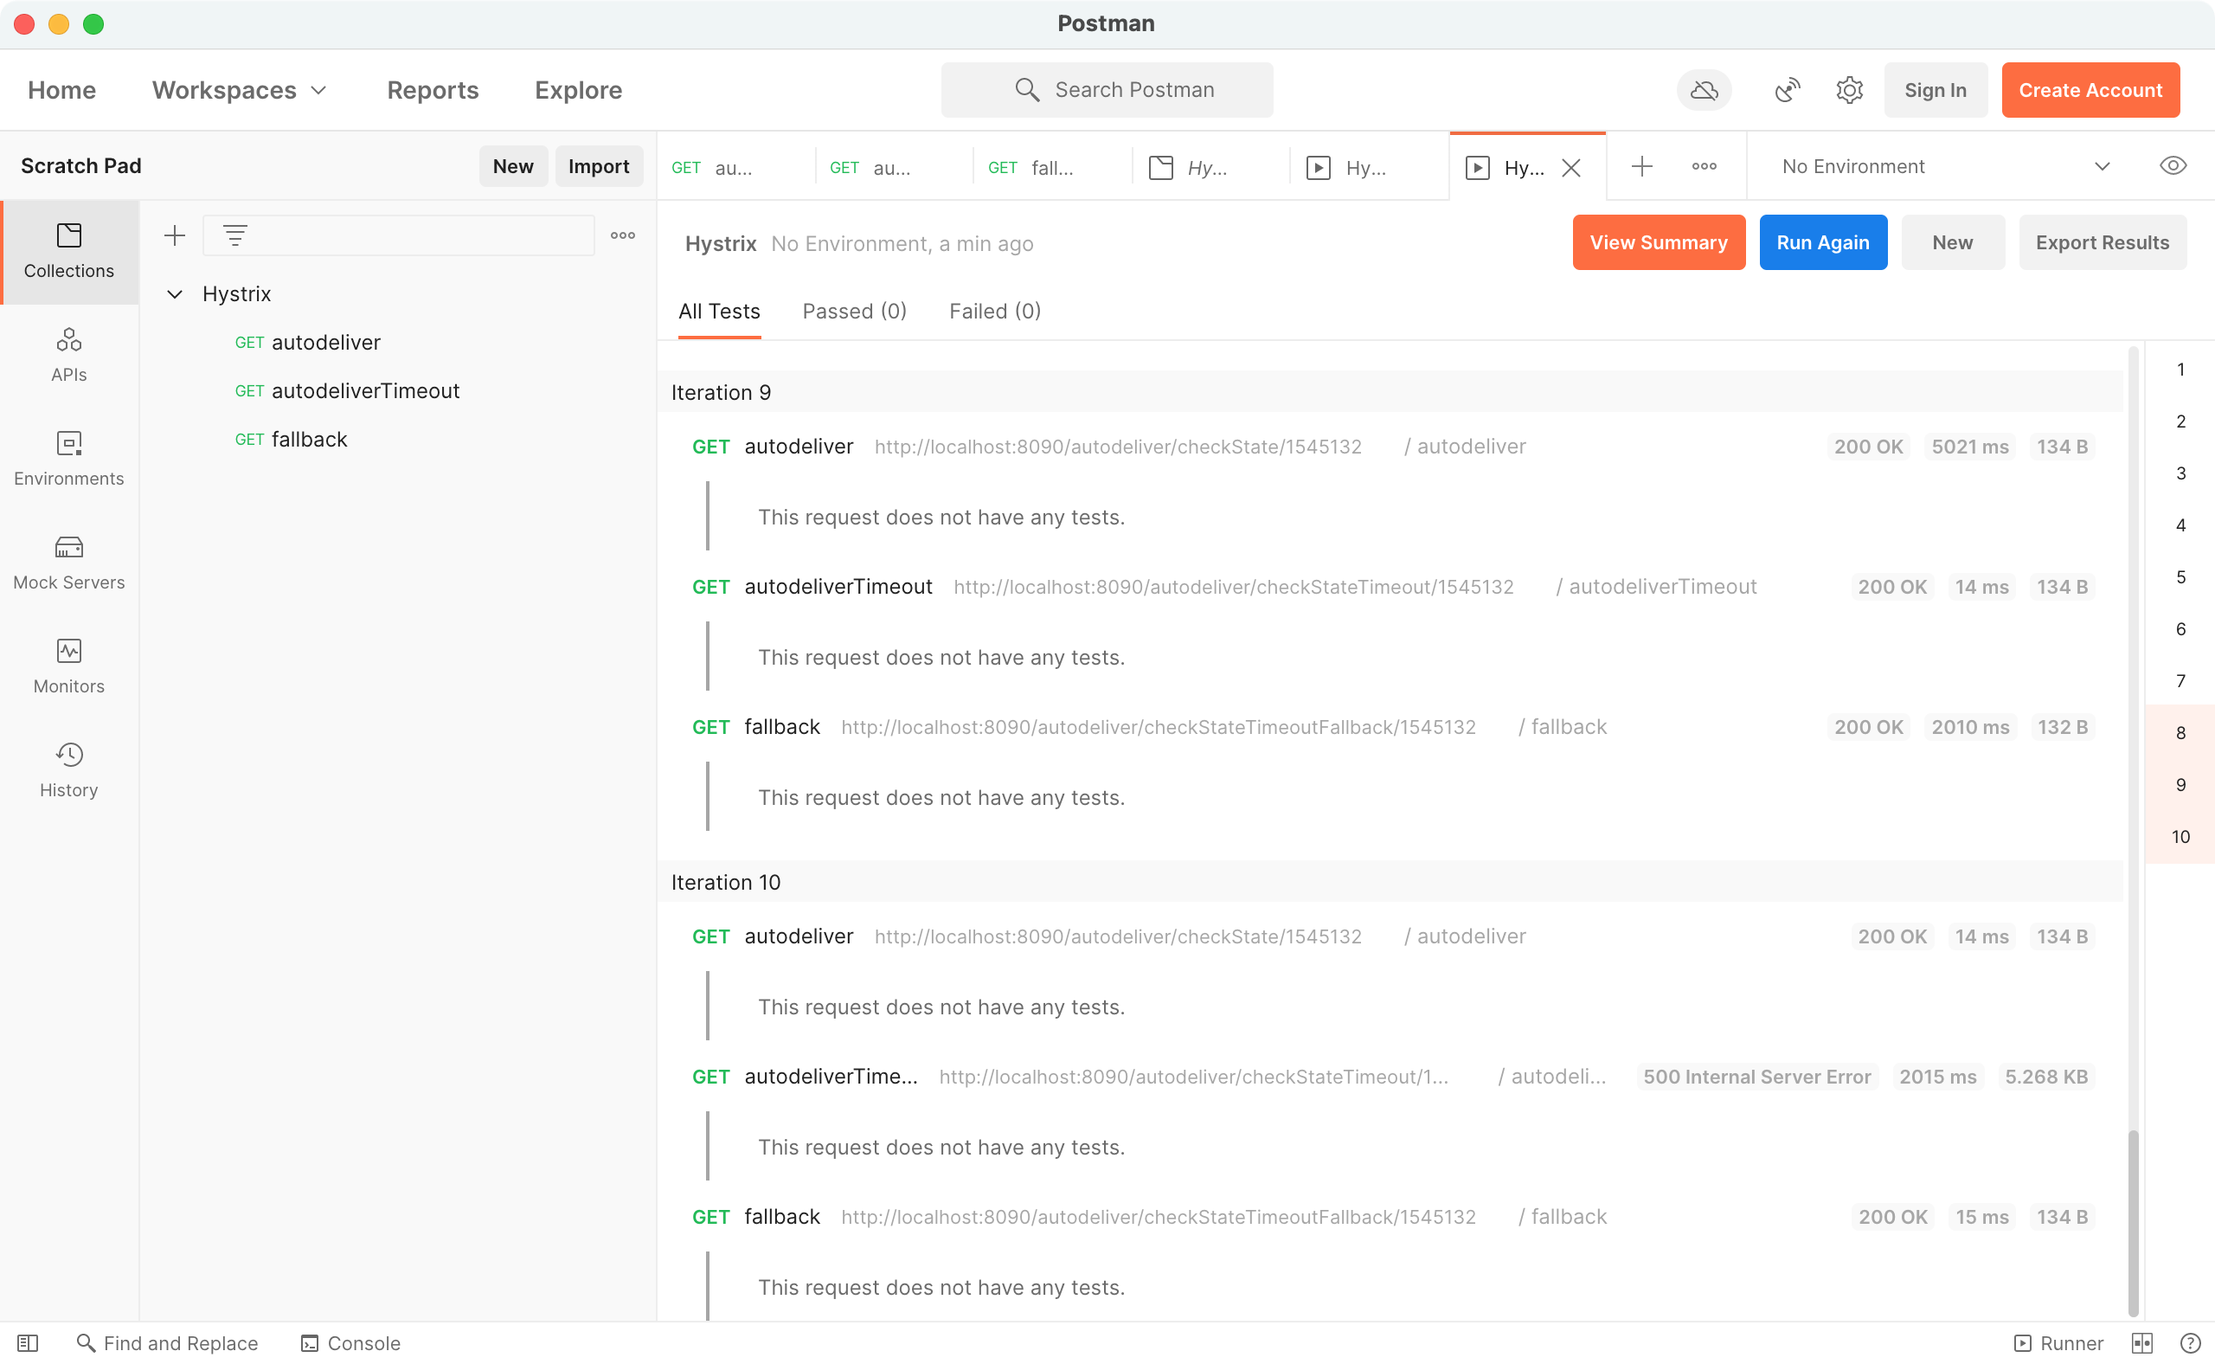The width and height of the screenshot is (2215, 1364).
Task: Toggle two-pane view in status bar
Action: tap(2142, 1343)
